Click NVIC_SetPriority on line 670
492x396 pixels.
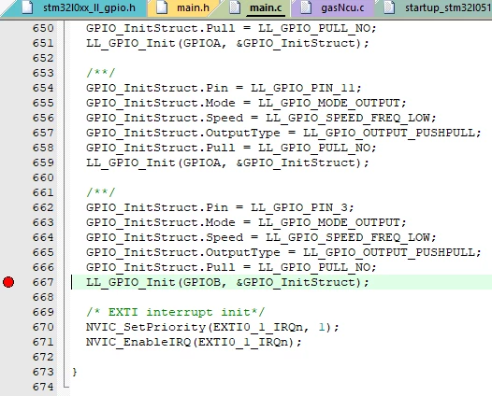146,328
